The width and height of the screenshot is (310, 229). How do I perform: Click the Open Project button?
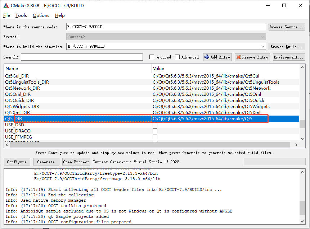coord(76,162)
